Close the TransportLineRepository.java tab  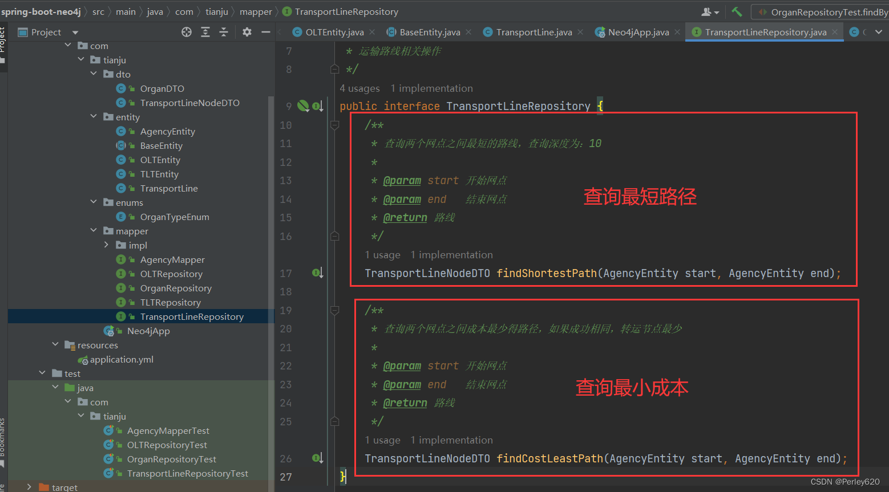coord(835,32)
